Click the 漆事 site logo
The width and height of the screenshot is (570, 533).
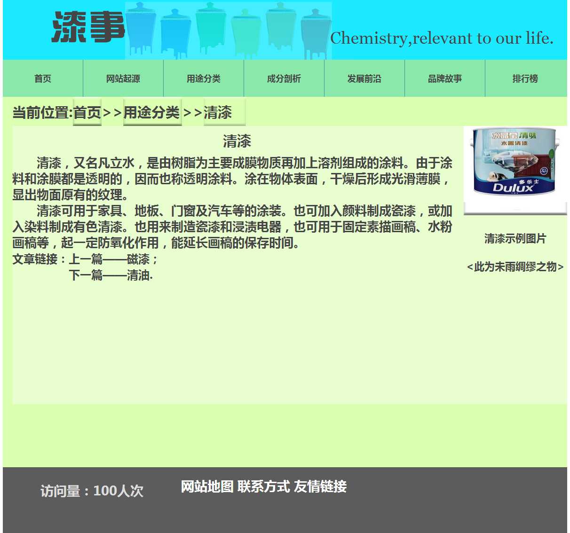(x=88, y=27)
